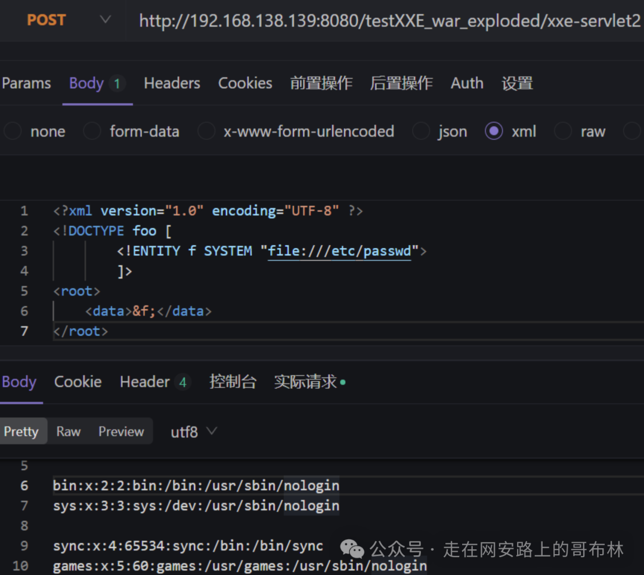Open the response Cookie tab
Viewport: 644px width, 575px height.
(x=78, y=382)
